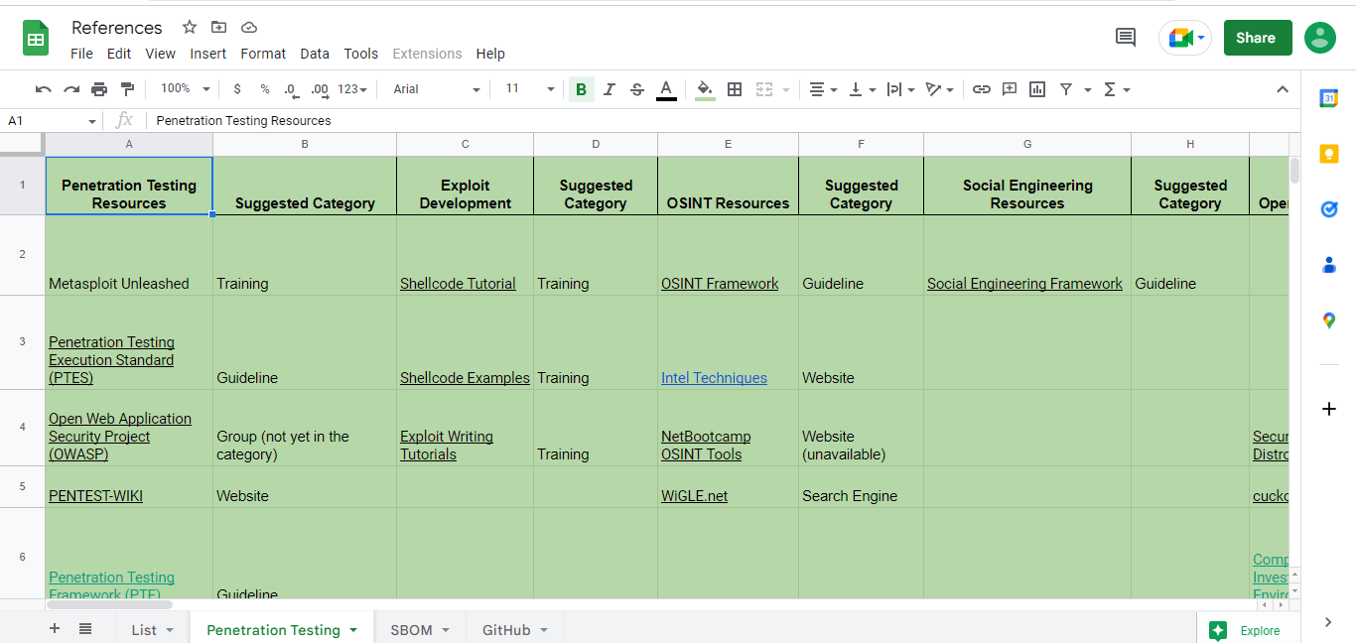The width and height of the screenshot is (1356, 643).
Task: Click the Merge cells icon
Action: [x=764, y=89]
